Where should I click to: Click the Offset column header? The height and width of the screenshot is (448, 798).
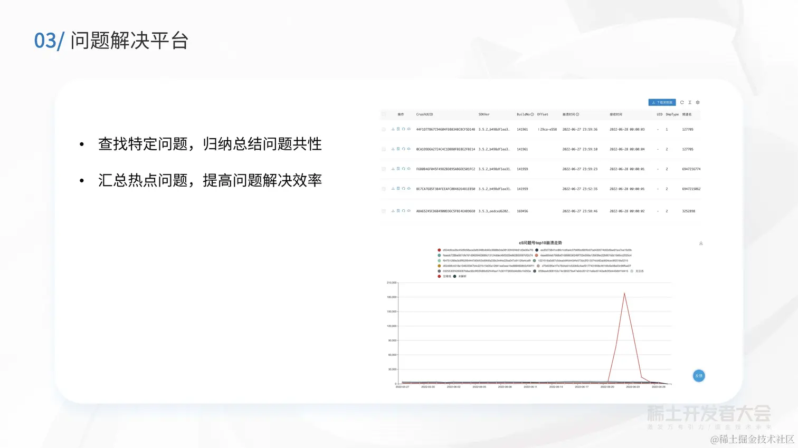[543, 114]
